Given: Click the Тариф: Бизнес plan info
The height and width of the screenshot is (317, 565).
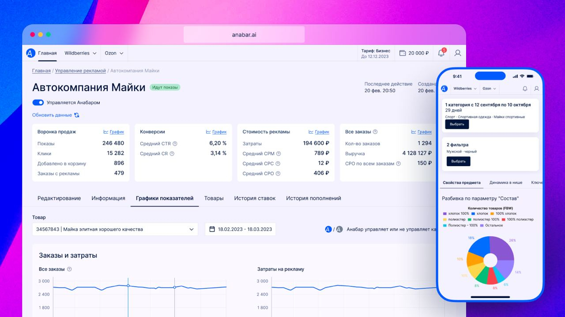Looking at the screenshot, I should pyautogui.click(x=376, y=53).
